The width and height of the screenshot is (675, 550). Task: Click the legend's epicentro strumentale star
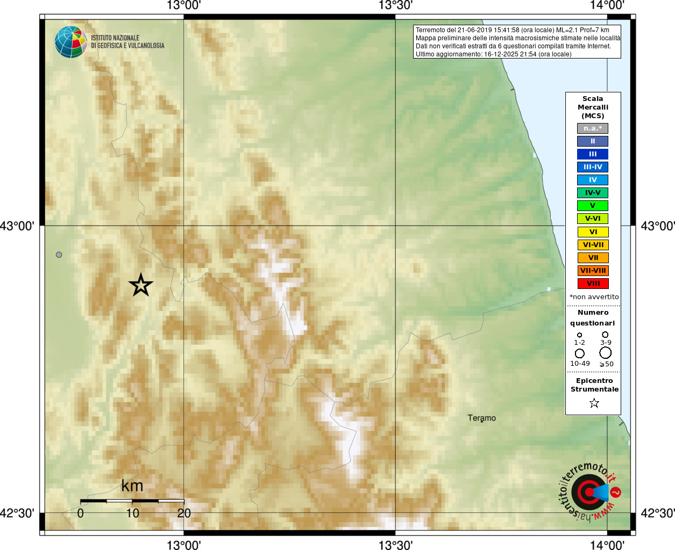pyautogui.click(x=594, y=403)
